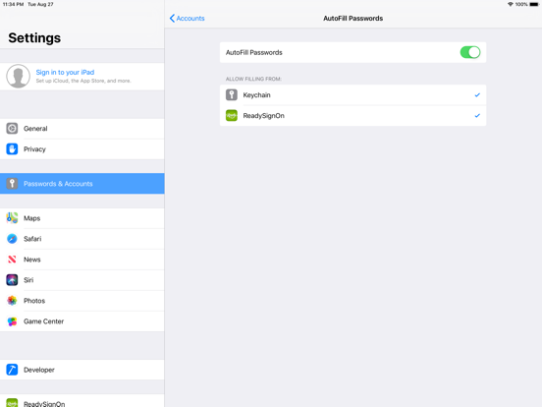Viewport: 542px width, 407px height.
Task: Click the News app icon
Action: tap(12, 260)
